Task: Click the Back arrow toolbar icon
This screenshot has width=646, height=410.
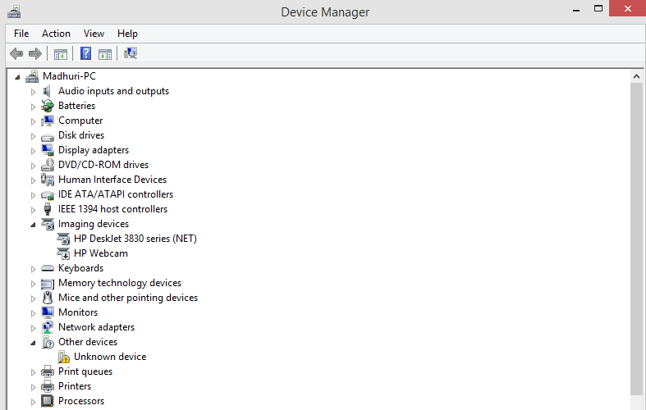Action: 16,53
